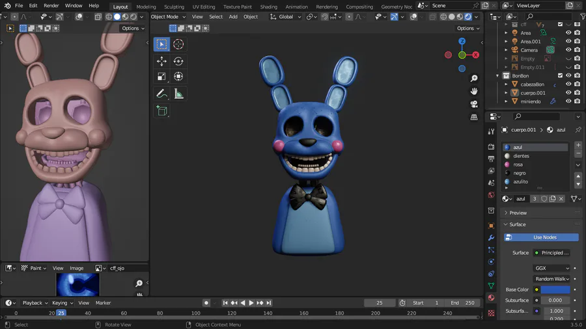This screenshot has height=329, width=586.
Task: Switch to the Sculpting workspace tab
Action: click(174, 7)
